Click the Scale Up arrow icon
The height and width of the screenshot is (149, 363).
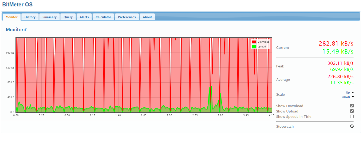coord(353,92)
